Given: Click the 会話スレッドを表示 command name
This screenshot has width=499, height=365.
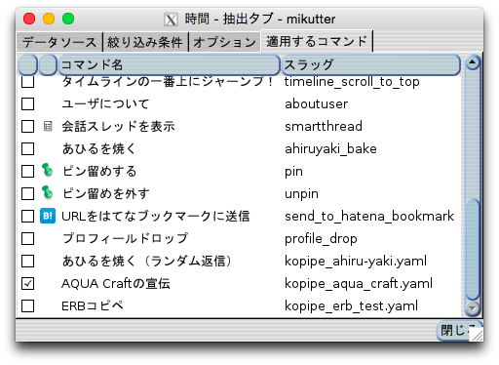Looking at the screenshot, I should pos(119,127).
